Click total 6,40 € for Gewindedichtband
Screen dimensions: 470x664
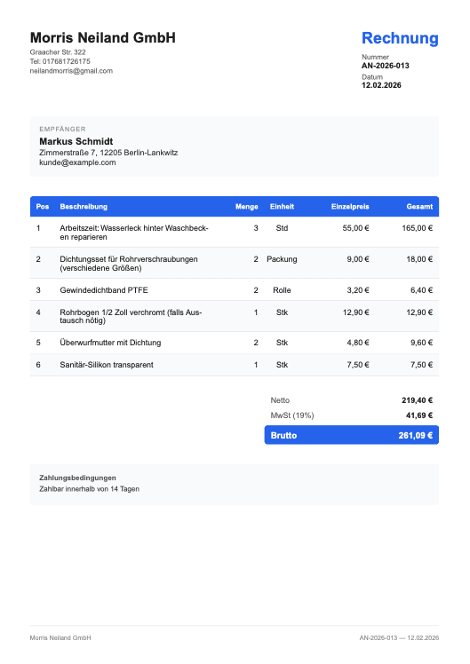click(421, 290)
